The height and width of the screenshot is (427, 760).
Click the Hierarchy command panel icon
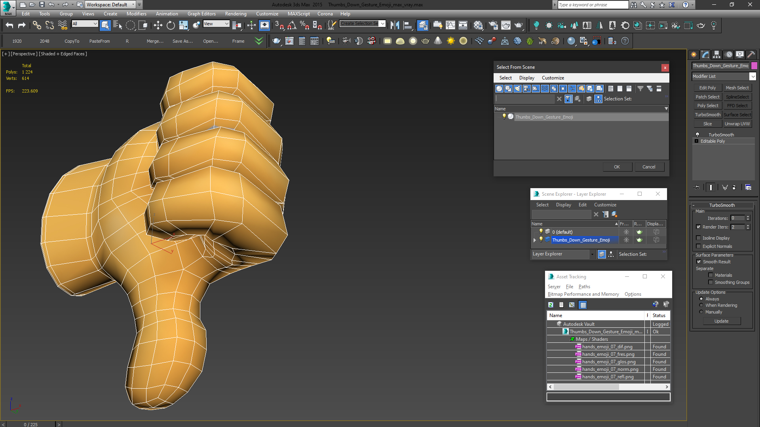tap(717, 55)
